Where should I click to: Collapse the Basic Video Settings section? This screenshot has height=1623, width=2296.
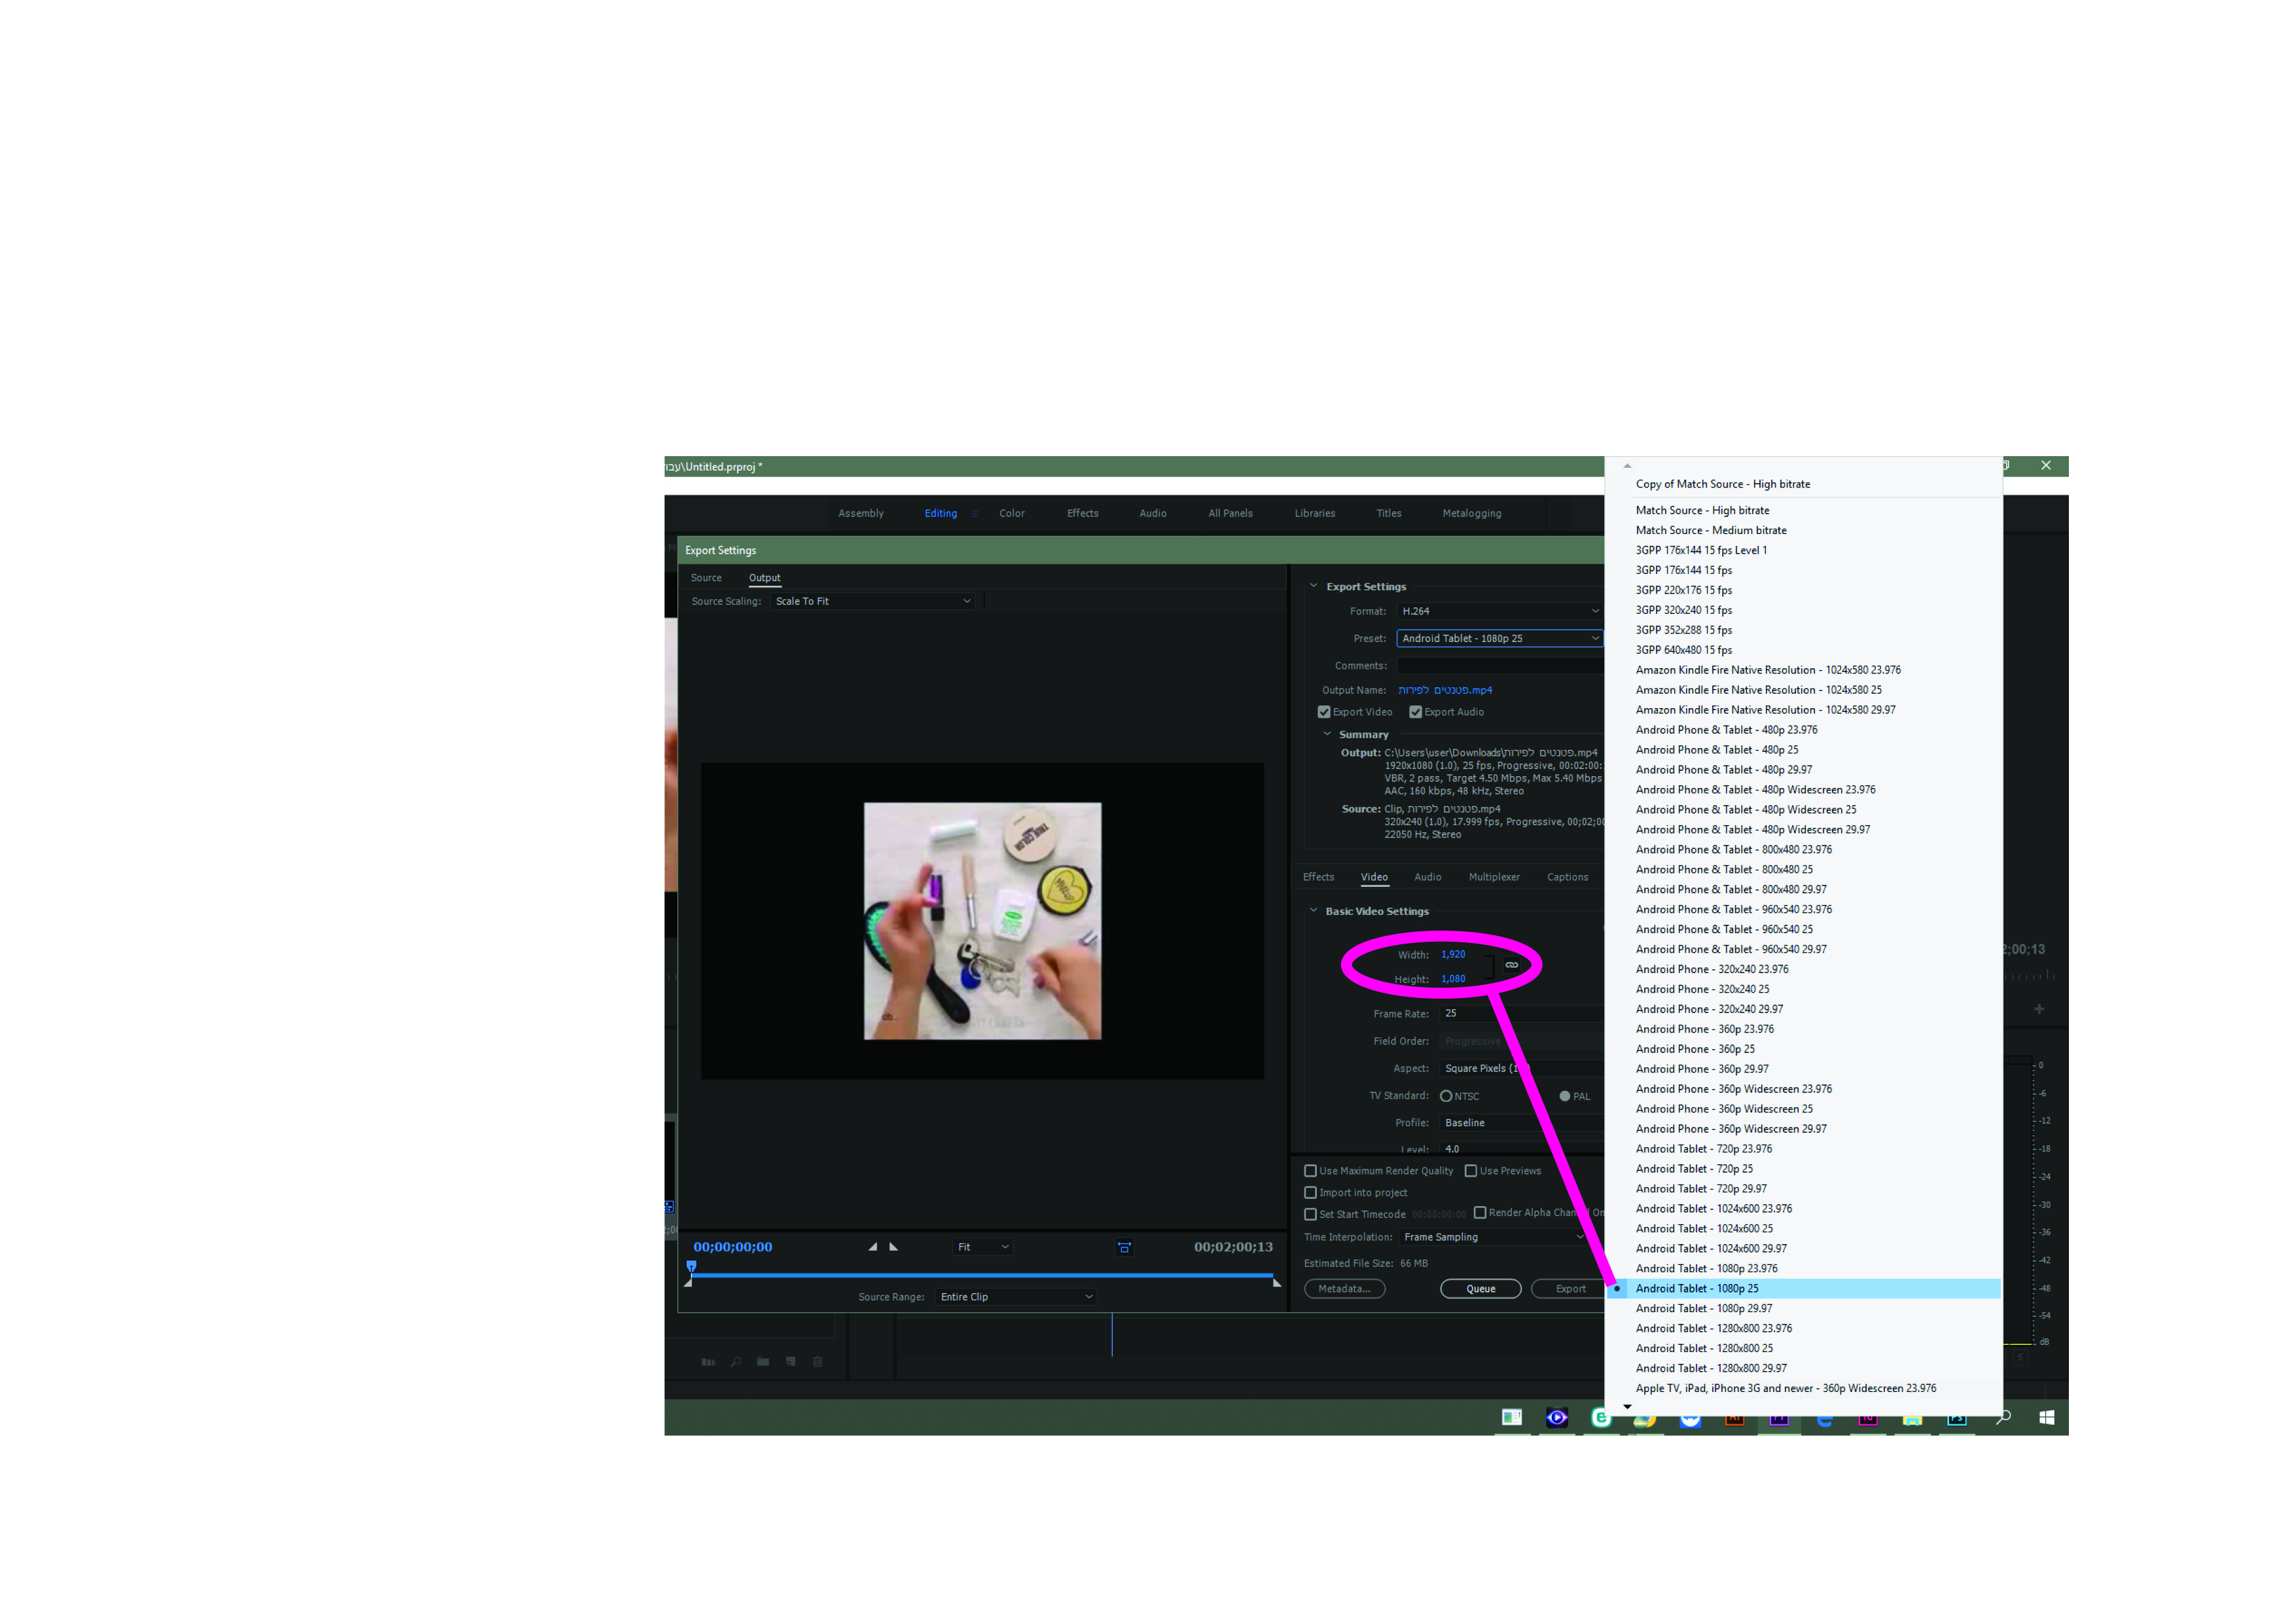click(1313, 911)
